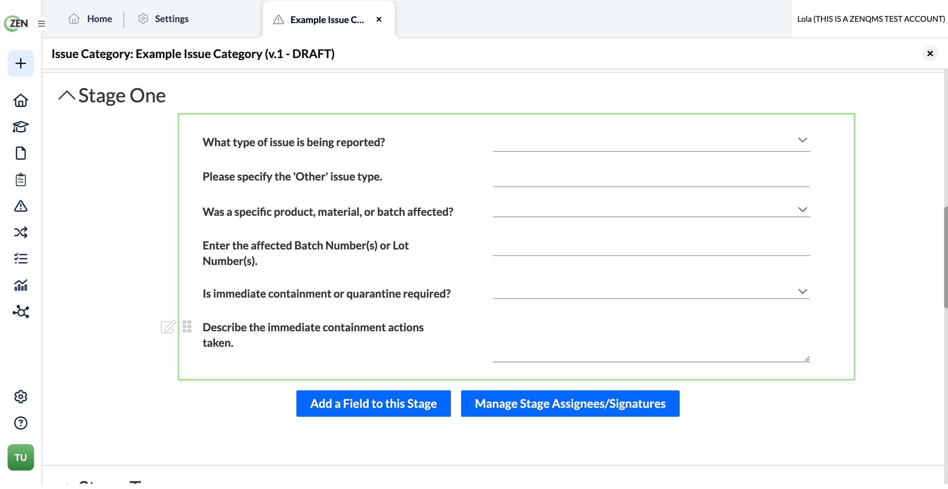Close the Issue Category panel
Viewport: 948px width, 489px height.
930,54
